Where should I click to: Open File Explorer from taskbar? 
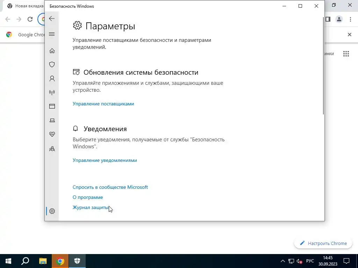tap(43, 261)
